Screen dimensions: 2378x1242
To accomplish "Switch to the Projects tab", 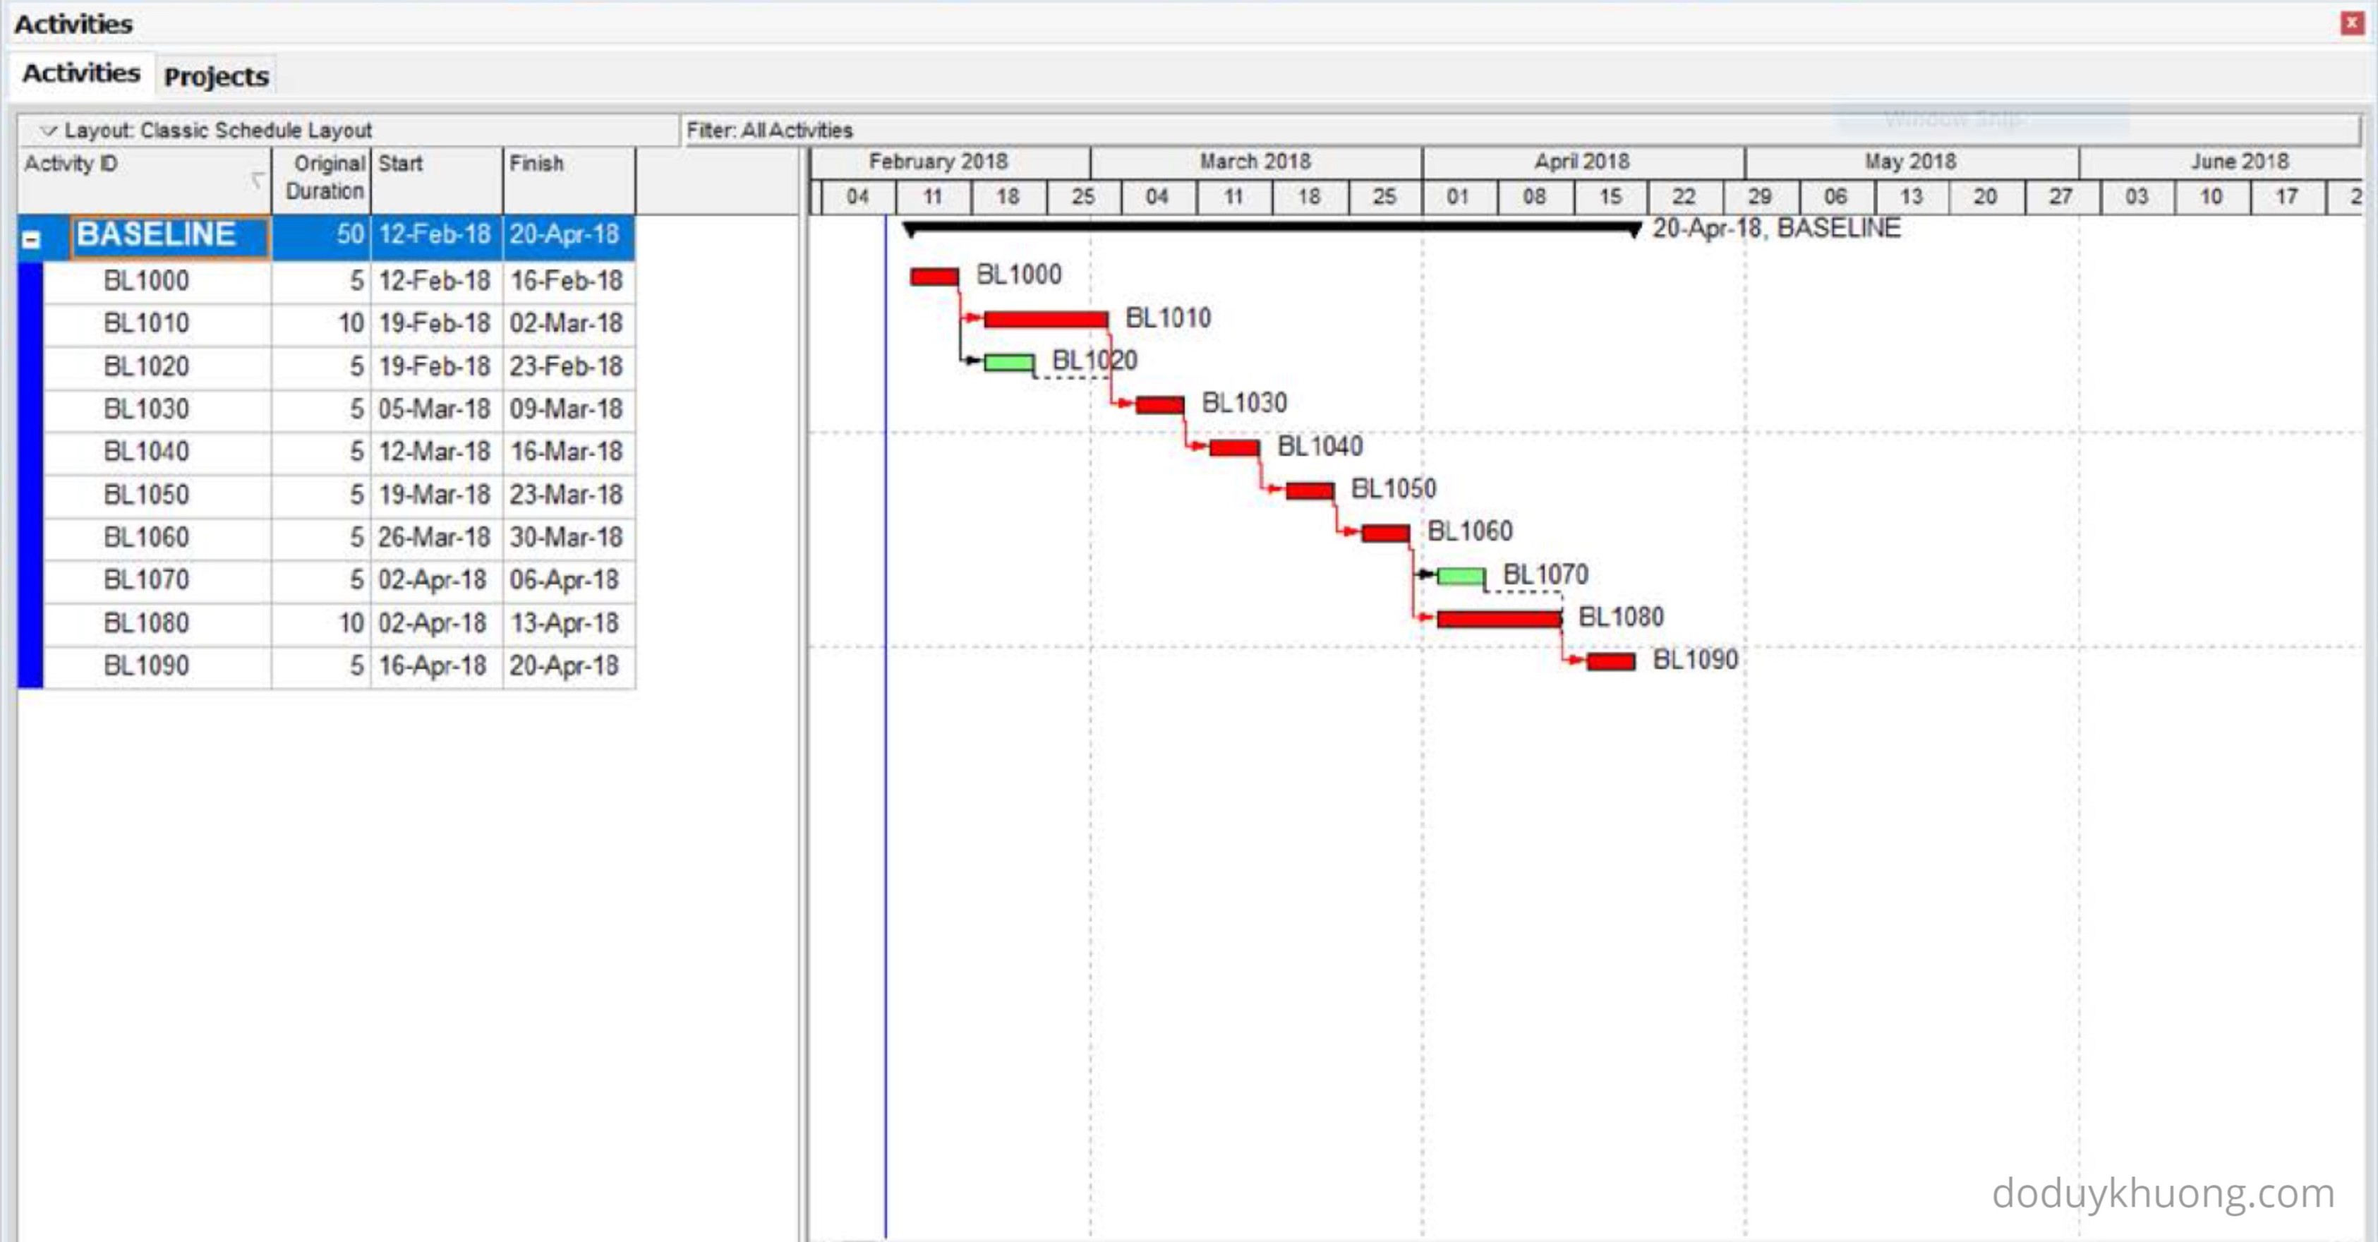I will coord(216,76).
